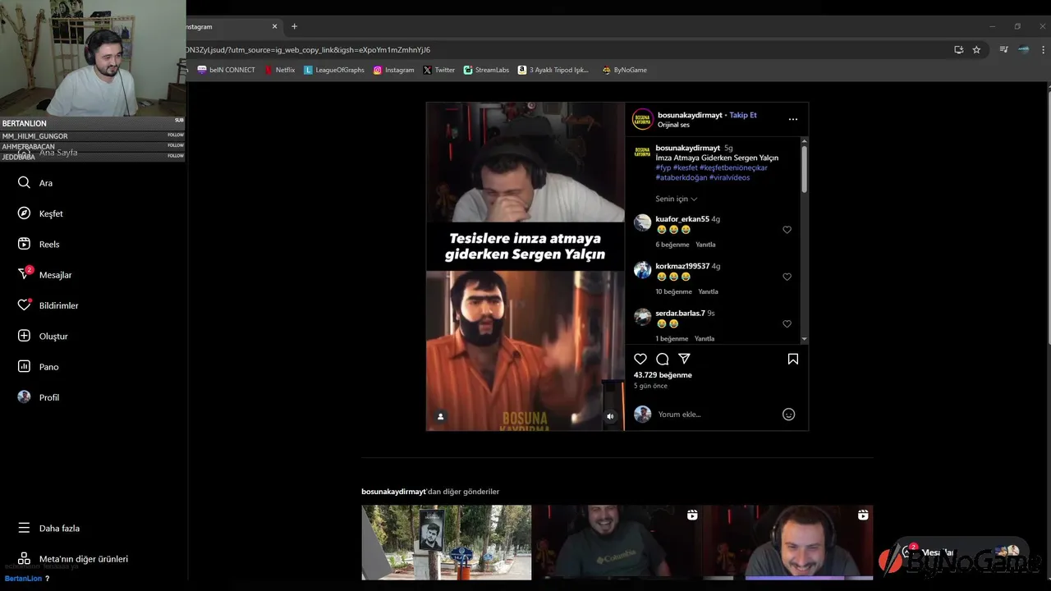Mute or unmute the reel audio

point(610,416)
